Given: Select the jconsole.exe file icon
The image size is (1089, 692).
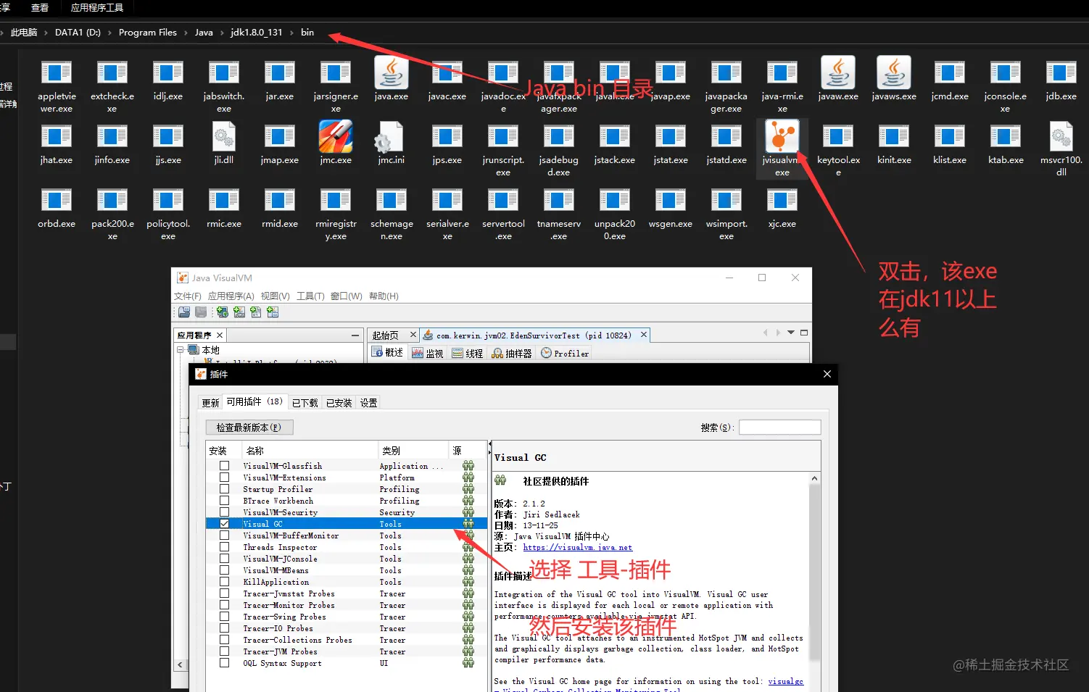Looking at the screenshot, I should tap(1006, 72).
